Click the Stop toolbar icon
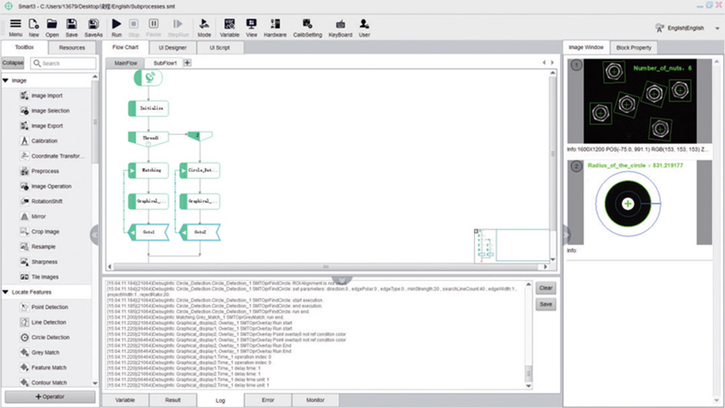The width and height of the screenshot is (725, 408). pos(133,28)
